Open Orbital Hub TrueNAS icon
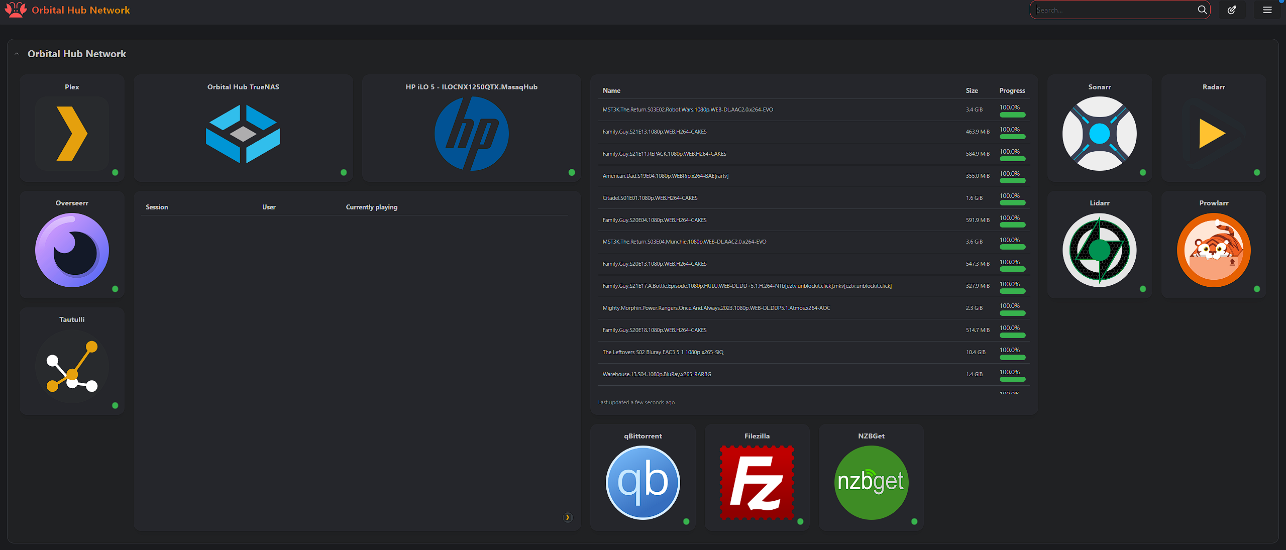The height and width of the screenshot is (550, 1286). pyautogui.click(x=243, y=134)
